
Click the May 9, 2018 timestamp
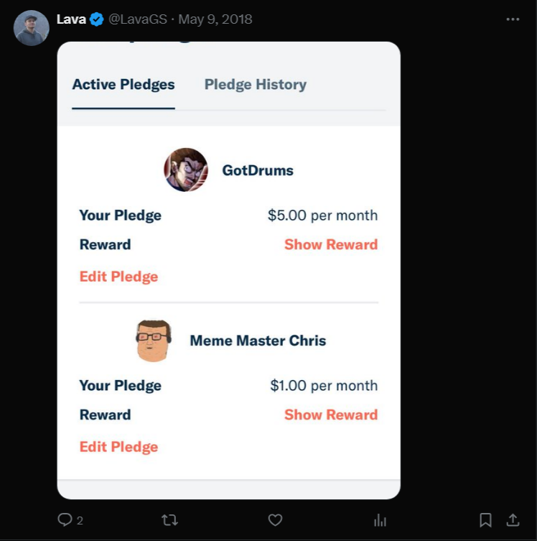click(x=215, y=19)
